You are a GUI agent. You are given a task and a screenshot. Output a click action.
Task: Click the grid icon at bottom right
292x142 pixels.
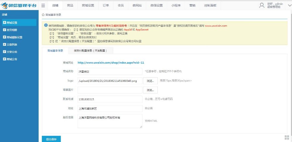[x=287, y=137]
